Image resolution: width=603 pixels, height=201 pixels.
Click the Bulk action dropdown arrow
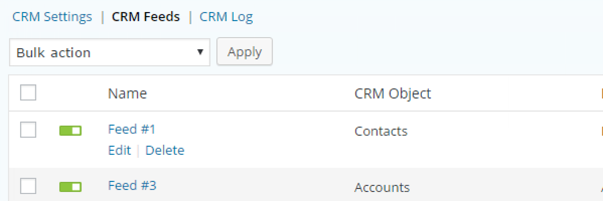200,52
